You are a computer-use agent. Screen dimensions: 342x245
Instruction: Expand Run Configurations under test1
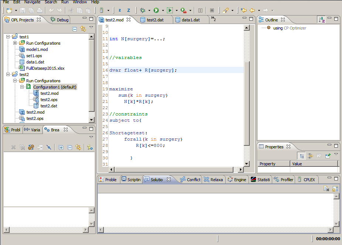coord(15,43)
